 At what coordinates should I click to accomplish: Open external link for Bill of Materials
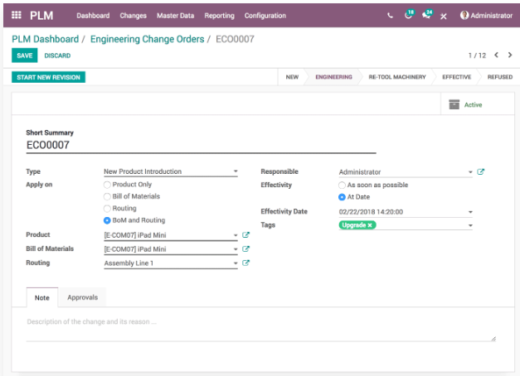pos(246,248)
